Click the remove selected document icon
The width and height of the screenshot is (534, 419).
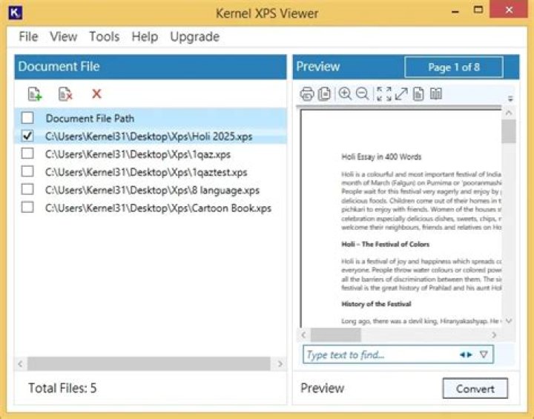pos(65,94)
